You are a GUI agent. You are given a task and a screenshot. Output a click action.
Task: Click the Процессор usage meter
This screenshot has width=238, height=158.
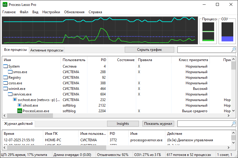[208, 32]
